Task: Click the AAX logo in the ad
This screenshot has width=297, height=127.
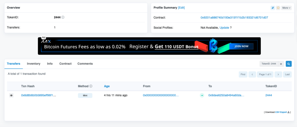Action: (46, 42)
